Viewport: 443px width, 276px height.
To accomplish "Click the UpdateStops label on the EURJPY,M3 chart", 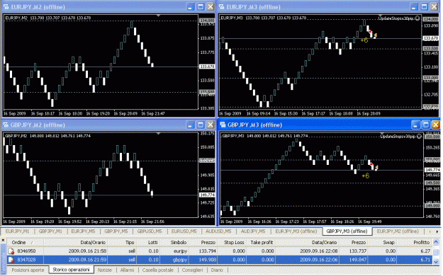I will pyautogui.click(x=396, y=18).
